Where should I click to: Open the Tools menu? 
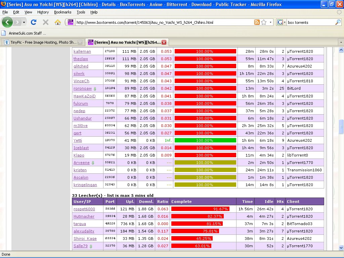click(x=81, y=12)
